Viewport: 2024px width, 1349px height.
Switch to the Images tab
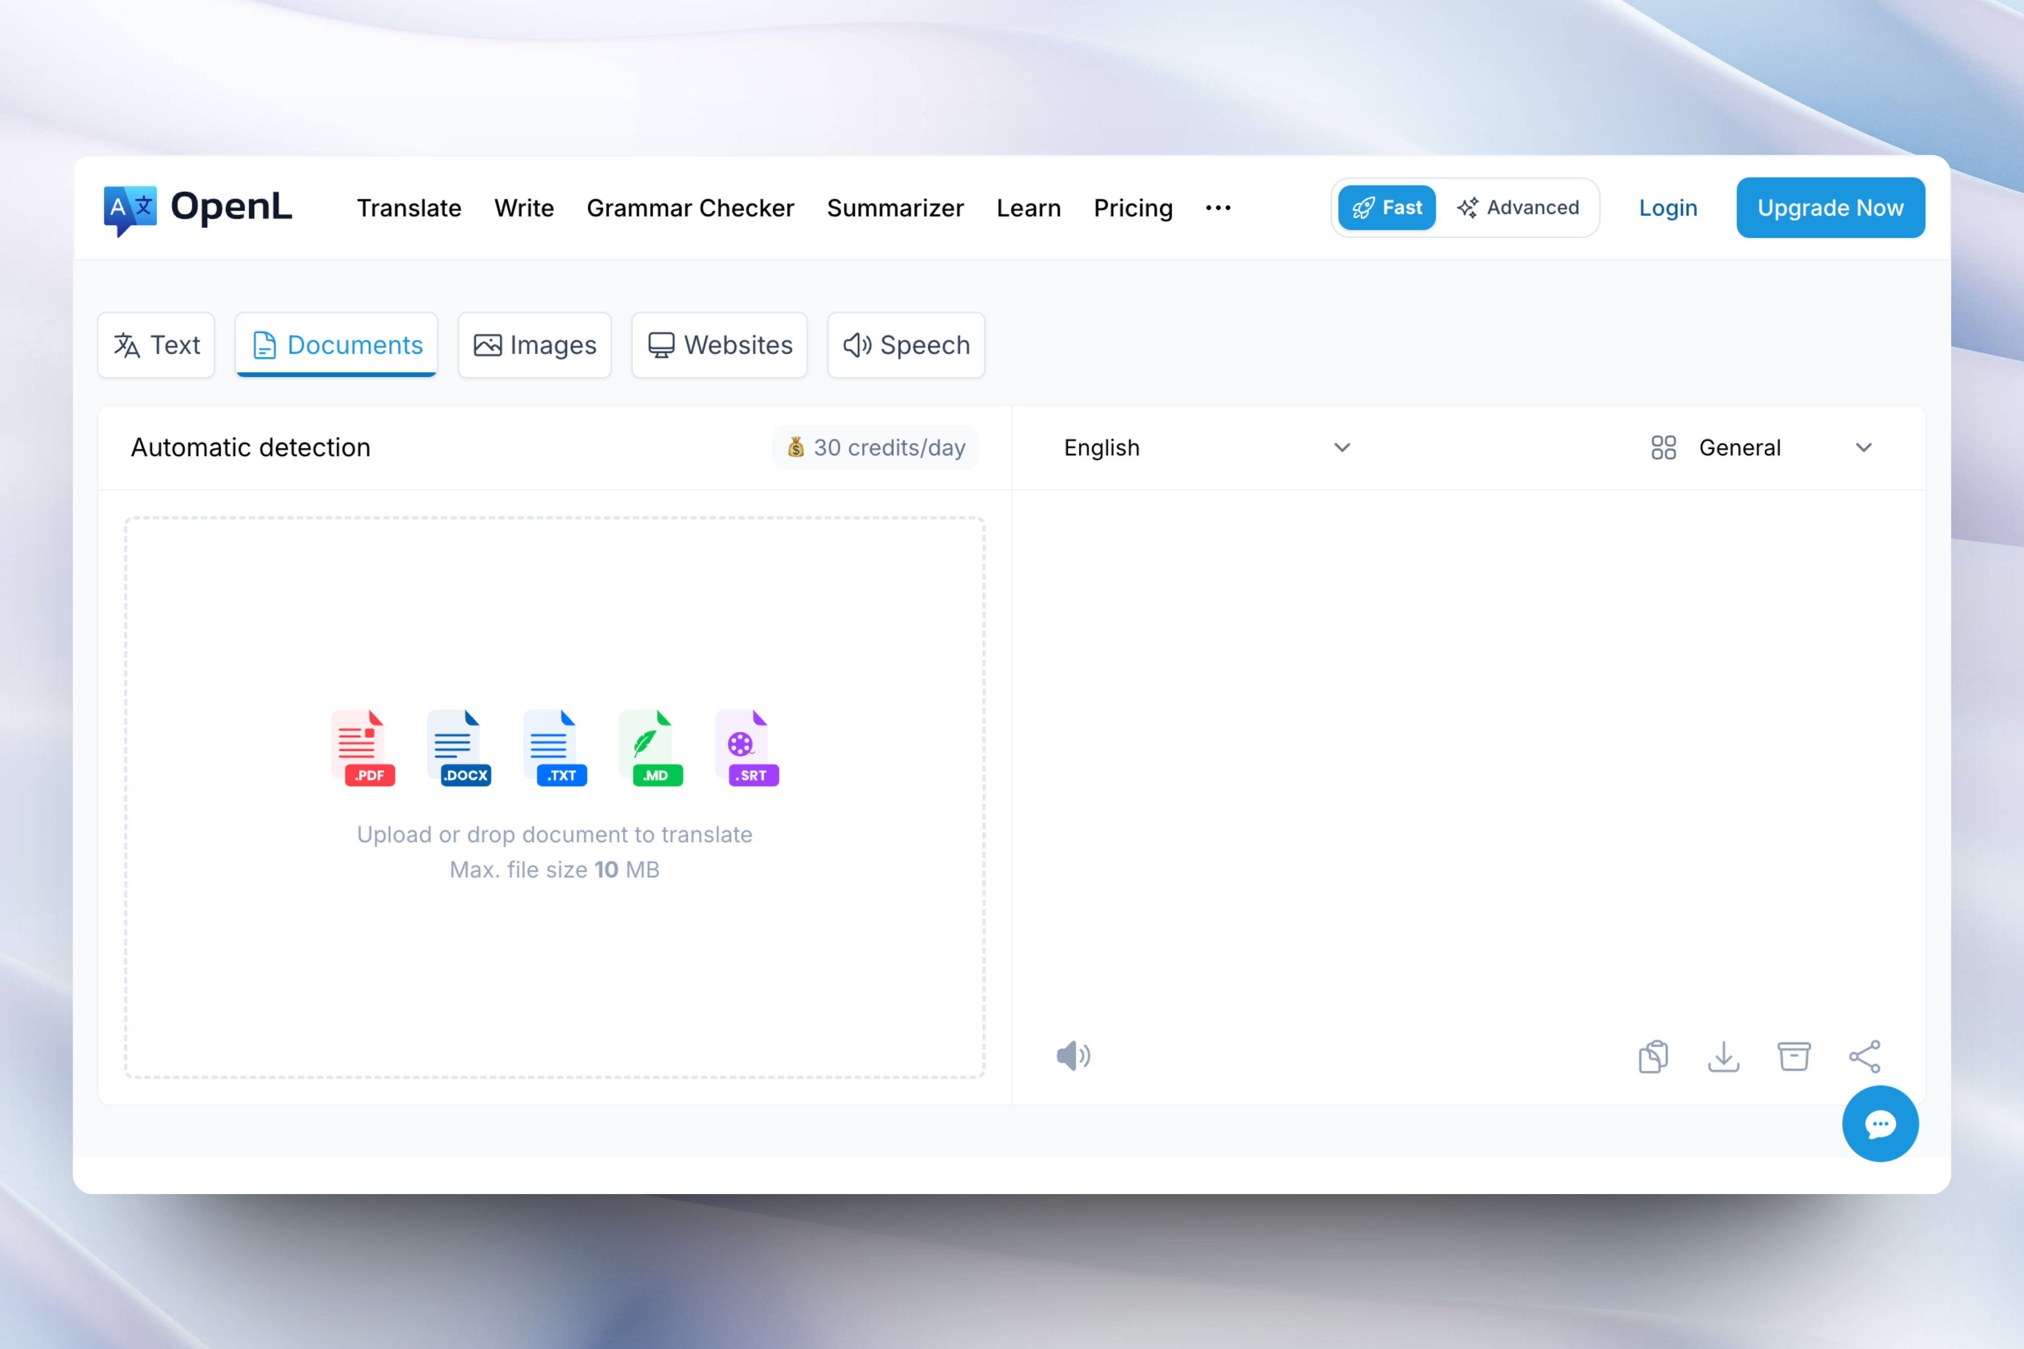point(534,345)
